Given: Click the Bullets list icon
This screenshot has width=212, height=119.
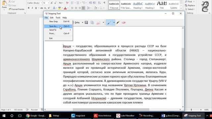Looking at the screenshot, I should tap(72, 3).
